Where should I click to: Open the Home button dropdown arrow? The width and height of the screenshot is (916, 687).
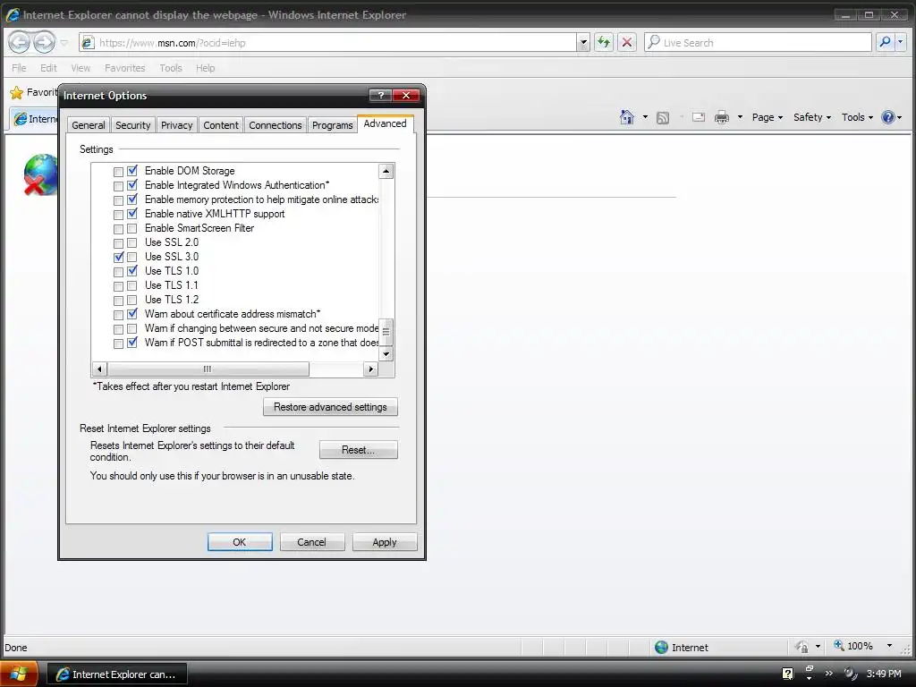[x=645, y=117]
